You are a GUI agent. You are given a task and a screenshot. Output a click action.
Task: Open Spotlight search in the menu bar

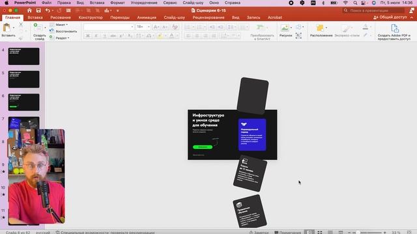click(x=355, y=3)
